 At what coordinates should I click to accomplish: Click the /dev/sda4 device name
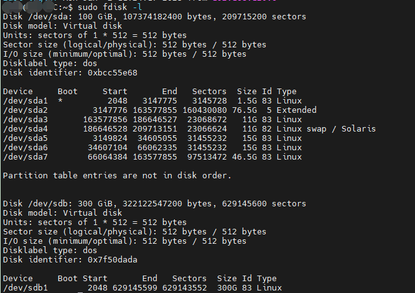pos(25,128)
